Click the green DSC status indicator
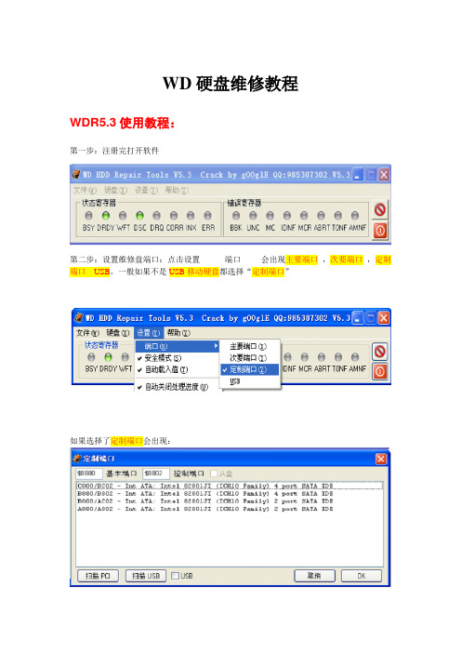The width and height of the screenshot is (461, 653). click(x=139, y=216)
